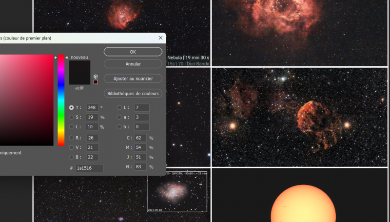This screenshot has width=390, height=222.
Task: Select the L luminosity radio button beside S
Action: tap(71, 127)
